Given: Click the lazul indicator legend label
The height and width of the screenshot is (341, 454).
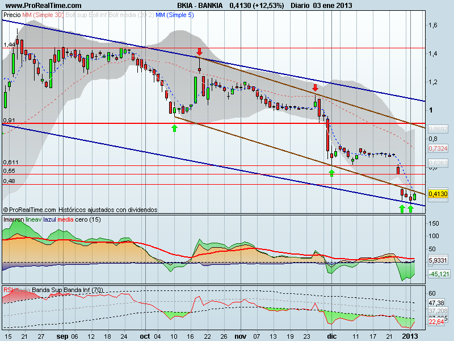Looking at the screenshot, I should pos(50,219).
